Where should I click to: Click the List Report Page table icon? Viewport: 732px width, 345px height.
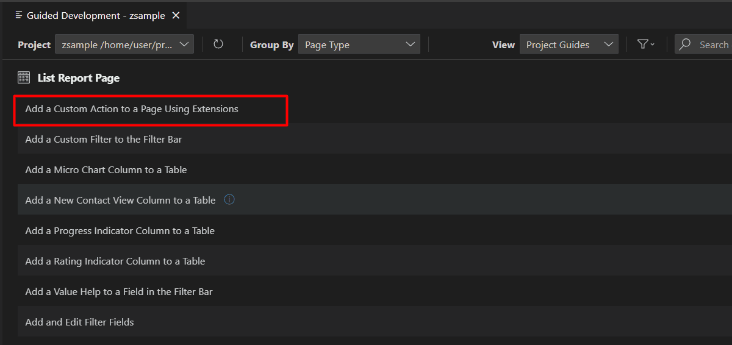coord(24,78)
